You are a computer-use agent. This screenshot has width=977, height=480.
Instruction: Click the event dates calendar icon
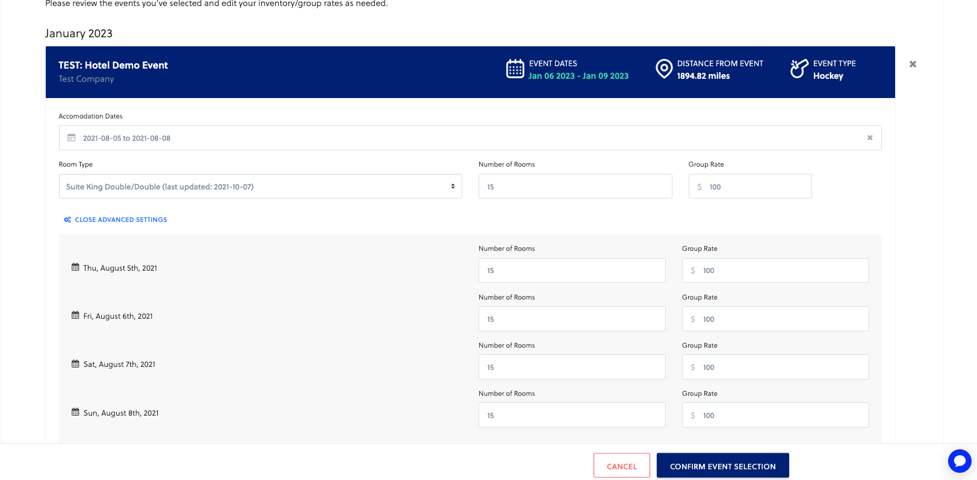[515, 69]
